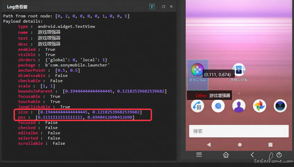Click the 'zOrders' row
The width and height of the screenshot is (294, 167).
pyautogui.click(x=62, y=60)
